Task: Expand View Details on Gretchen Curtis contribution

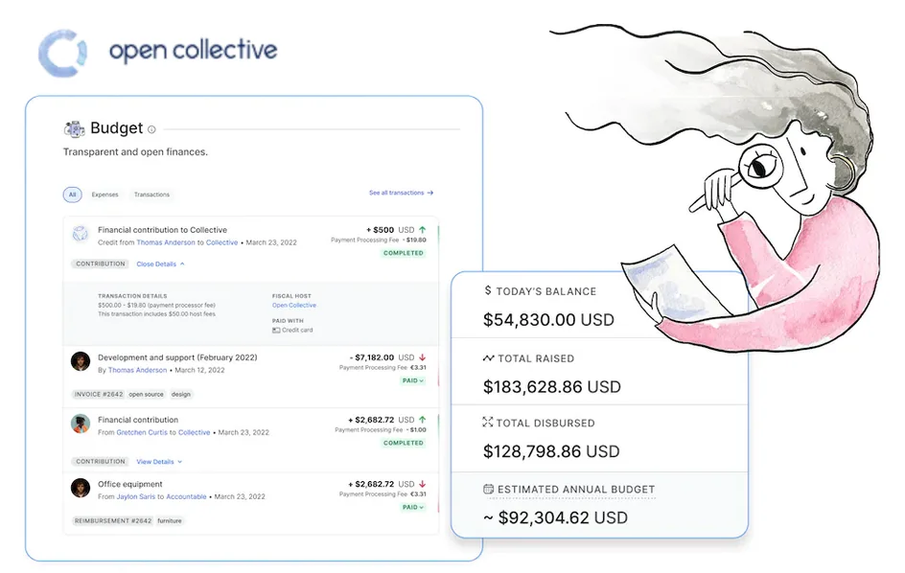Action: [159, 462]
